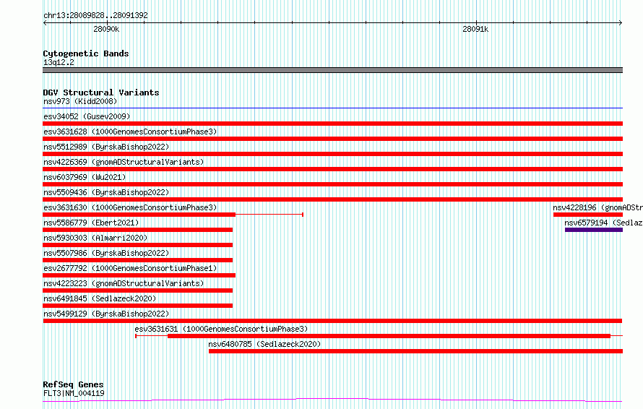Select the 13q12.2 band label
643x409 pixels.
[59, 62]
